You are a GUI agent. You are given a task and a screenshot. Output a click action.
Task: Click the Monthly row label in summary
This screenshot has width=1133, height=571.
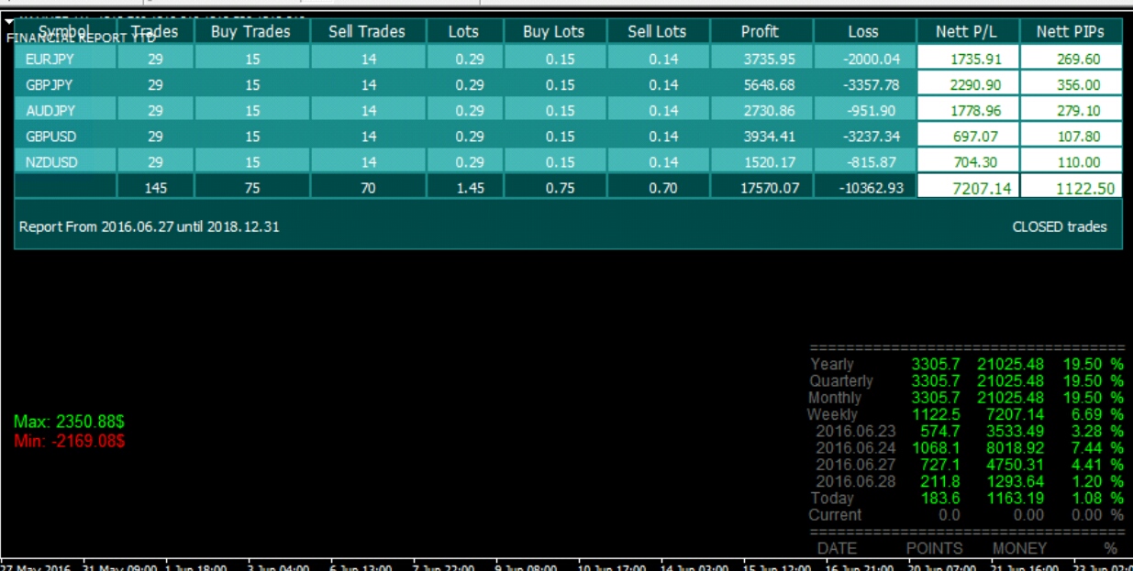pos(835,398)
